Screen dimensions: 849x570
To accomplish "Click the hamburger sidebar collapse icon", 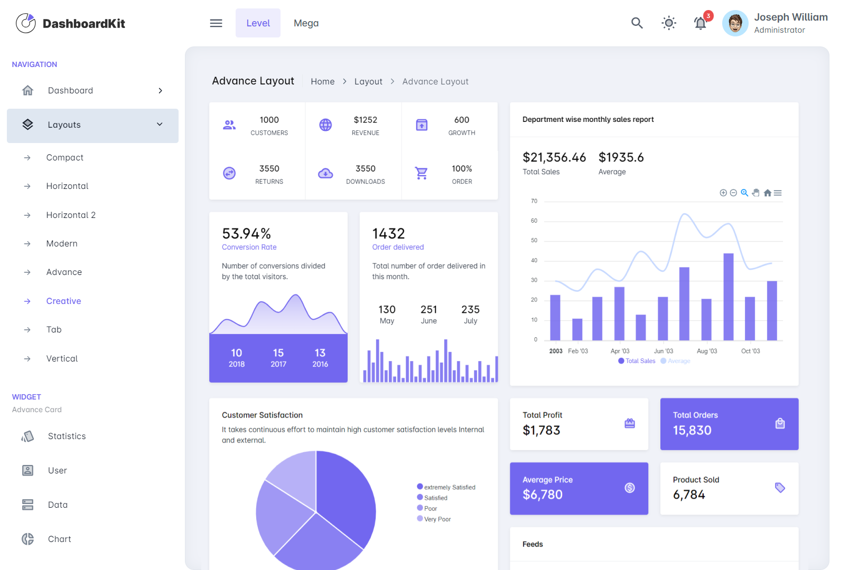I will (x=216, y=23).
